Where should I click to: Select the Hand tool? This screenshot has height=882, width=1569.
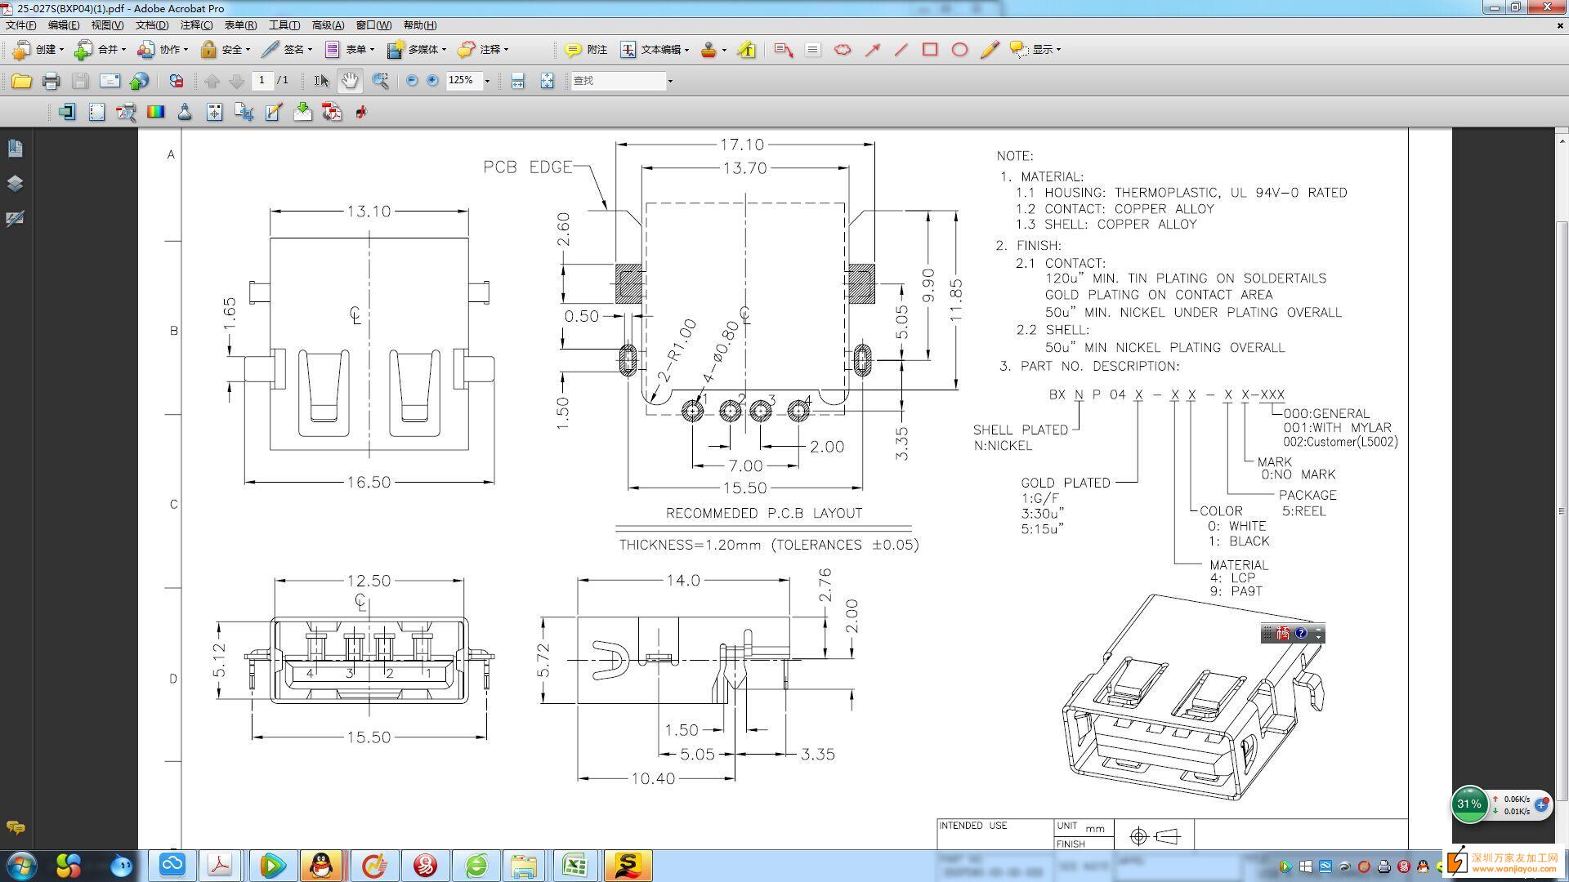point(350,80)
